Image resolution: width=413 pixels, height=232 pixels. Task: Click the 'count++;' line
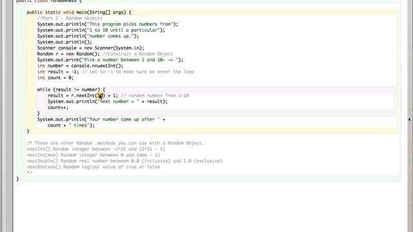[58, 108]
